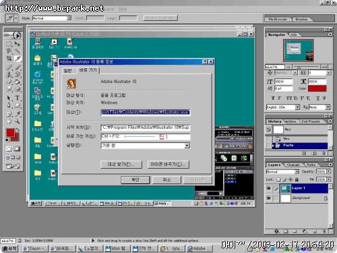Open the Opacity slider arrow

point(329,171)
